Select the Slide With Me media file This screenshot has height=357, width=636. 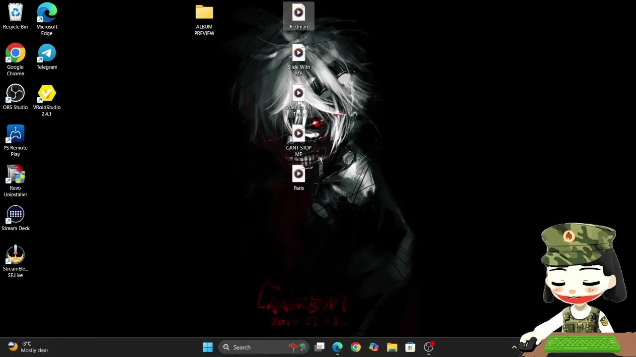[299, 60]
